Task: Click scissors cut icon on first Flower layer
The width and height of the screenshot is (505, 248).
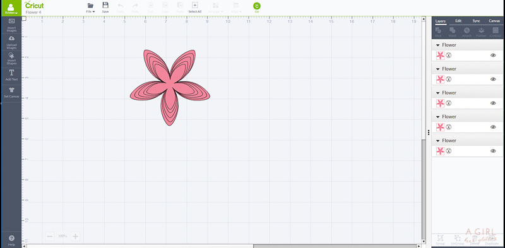Action: 449,56
